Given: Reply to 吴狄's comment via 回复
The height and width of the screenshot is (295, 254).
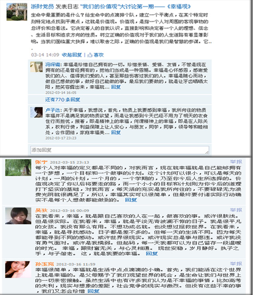Looking at the screenshot, I should click(x=152, y=254).
